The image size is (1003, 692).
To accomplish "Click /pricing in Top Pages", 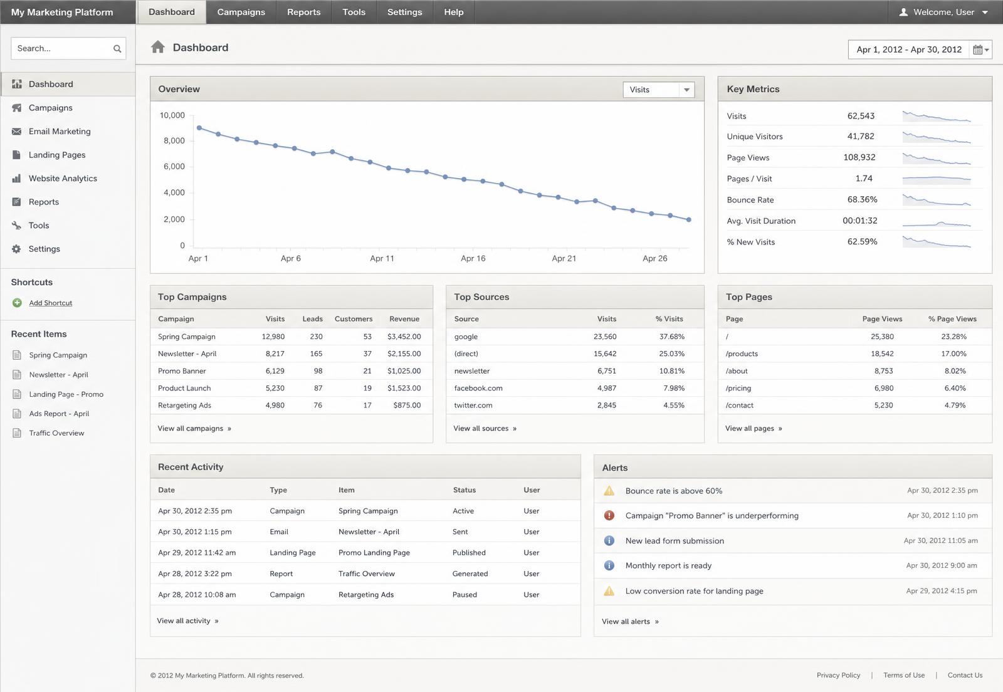I will tap(738, 389).
